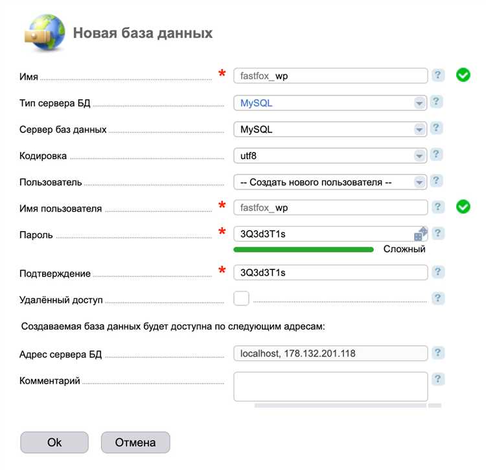Expand the Сервер баз данных dropdown
Image resolution: width=486 pixels, height=470 pixels.
pos(330,129)
